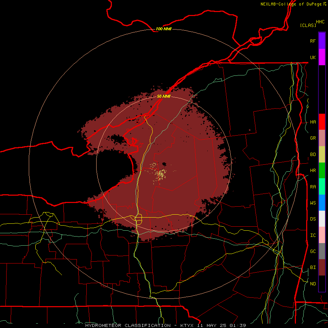Click the WS blue legend swatch

[x=322, y=203]
